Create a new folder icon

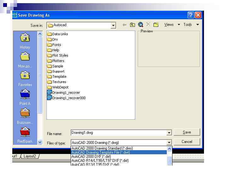156,25
